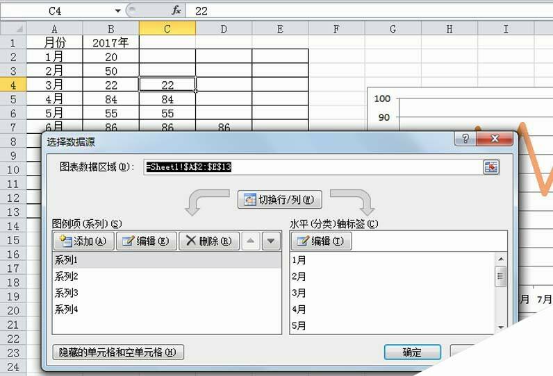553x376 pixels.
Task: Move series down with down arrow button
Action: (x=271, y=241)
